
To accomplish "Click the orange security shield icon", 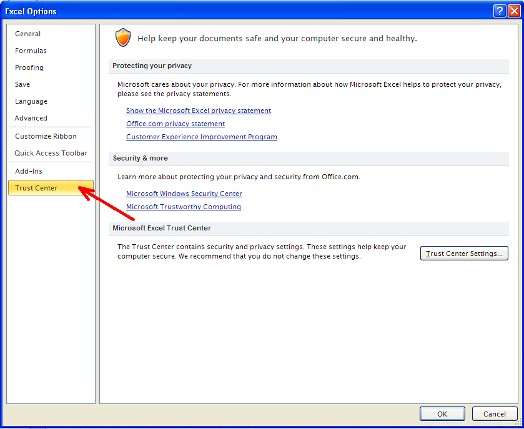I will 123,37.
